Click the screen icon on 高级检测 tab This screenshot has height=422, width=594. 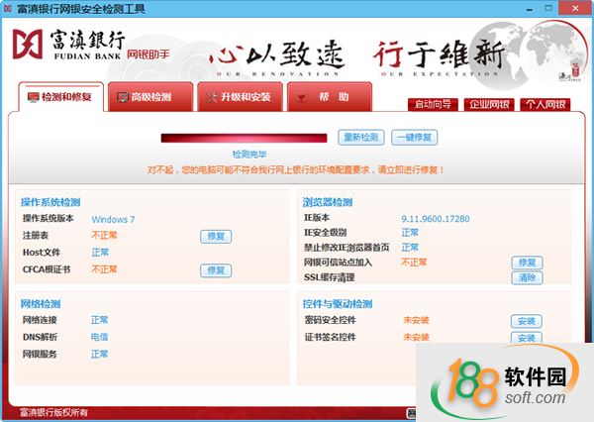[x=123, y=97]
